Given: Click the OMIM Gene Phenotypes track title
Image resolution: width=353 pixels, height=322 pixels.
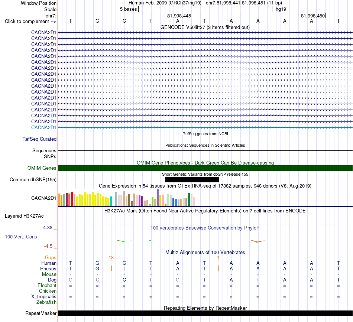Looking at the screenshot, I should [x=205, y=163].
